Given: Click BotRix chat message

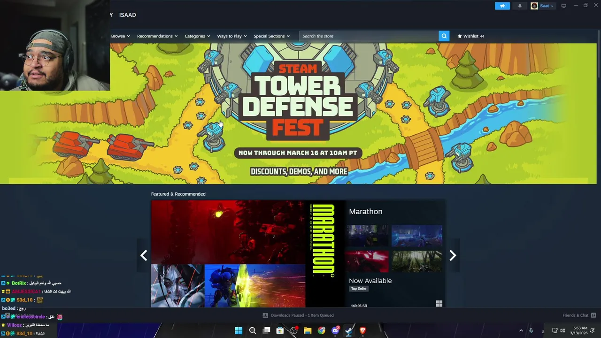Looking at the screenshot, I should (x=32, y=283).
